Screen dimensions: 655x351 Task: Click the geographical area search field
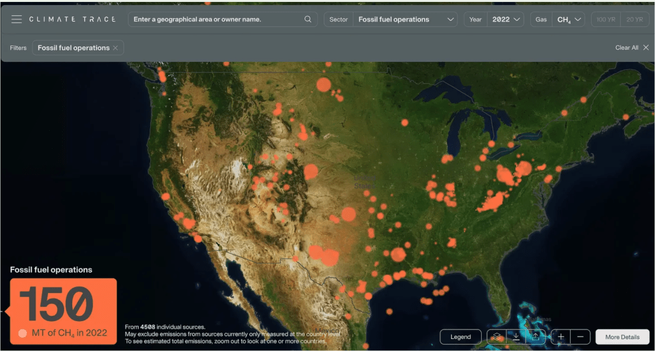(217, 19)
